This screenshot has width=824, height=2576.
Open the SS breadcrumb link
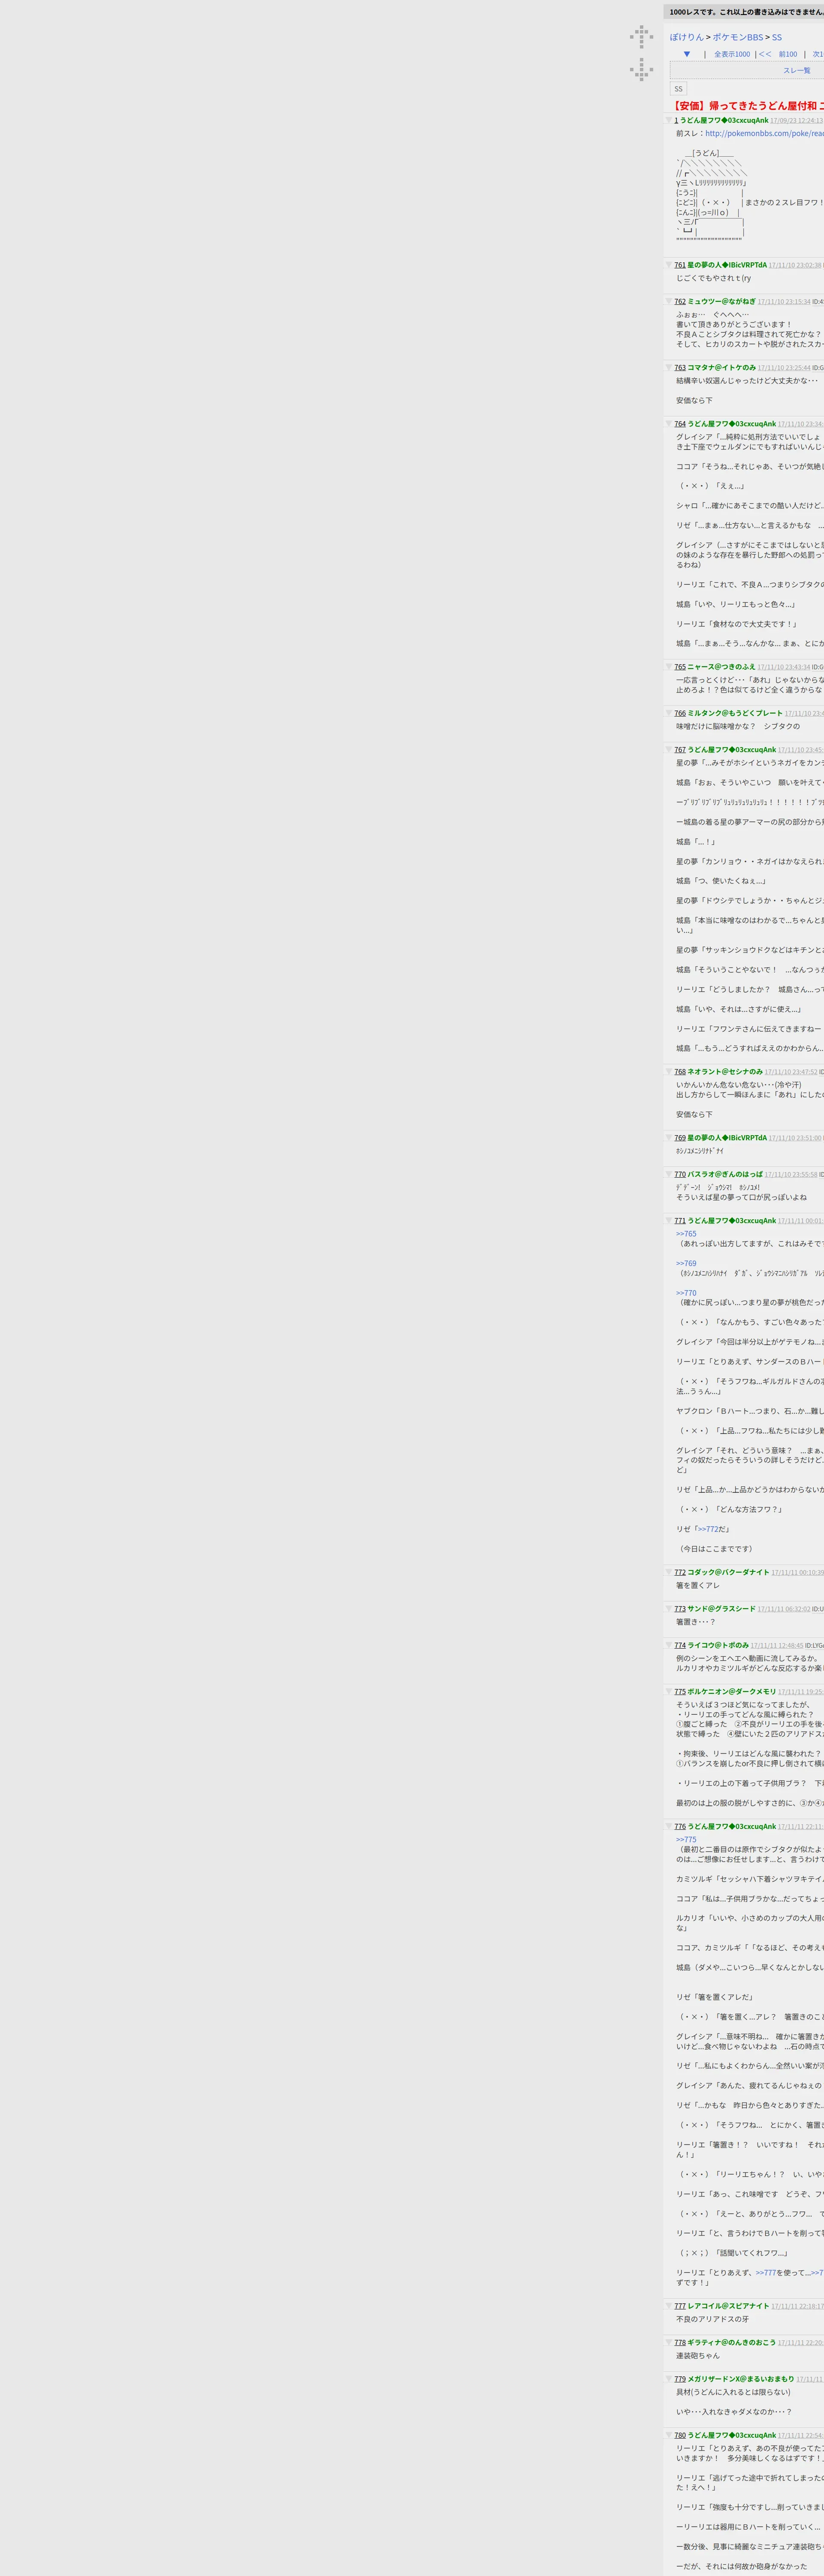pyautogui.click(x=777, y=37)
